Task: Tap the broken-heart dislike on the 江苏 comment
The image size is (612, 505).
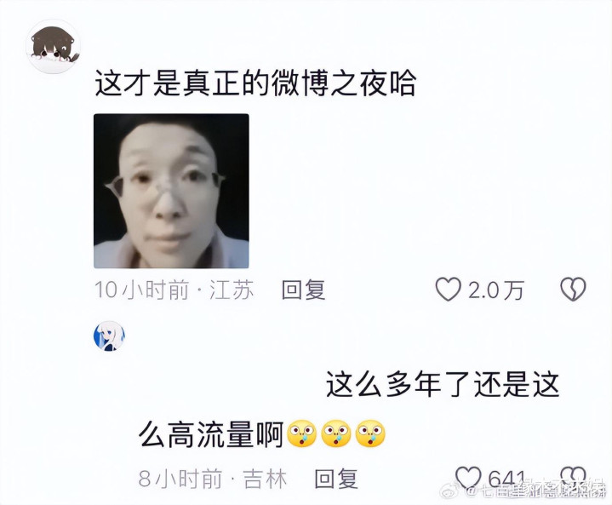Action: coord(573,290)
